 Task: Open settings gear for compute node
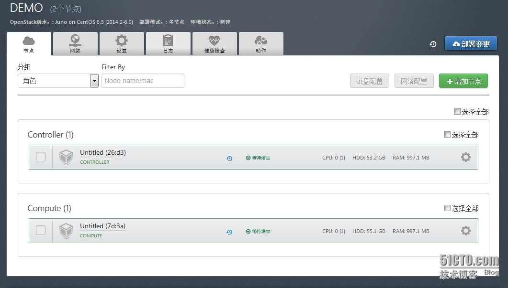pyautogui.click(x=465, y=231)
